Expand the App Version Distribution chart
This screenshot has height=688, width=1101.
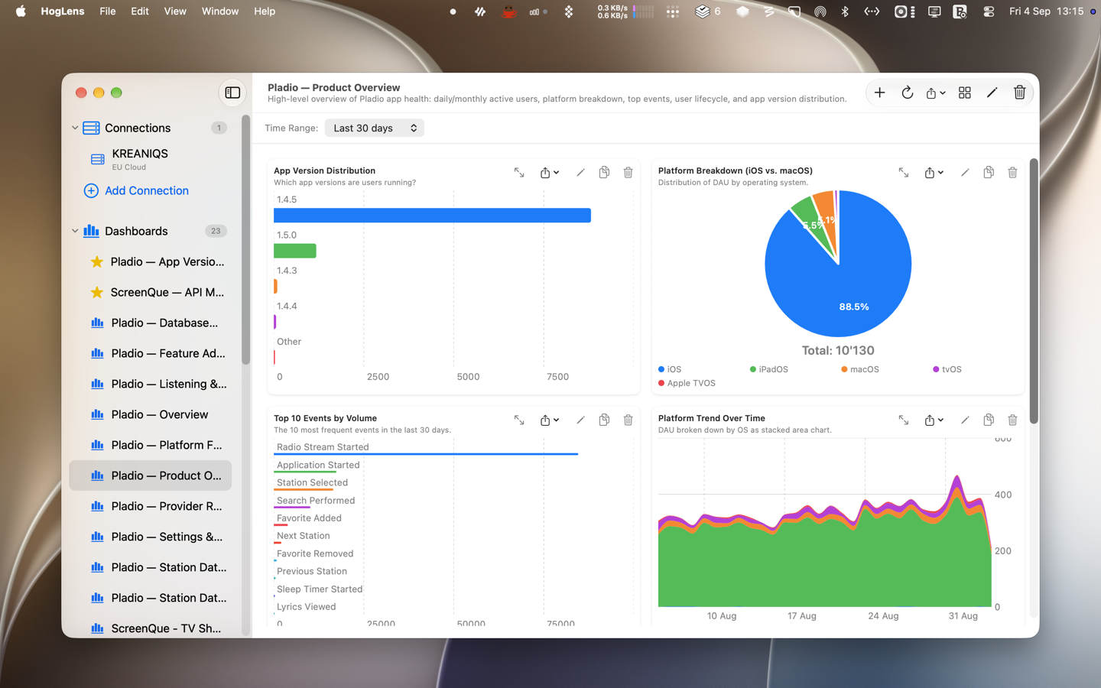519,173
